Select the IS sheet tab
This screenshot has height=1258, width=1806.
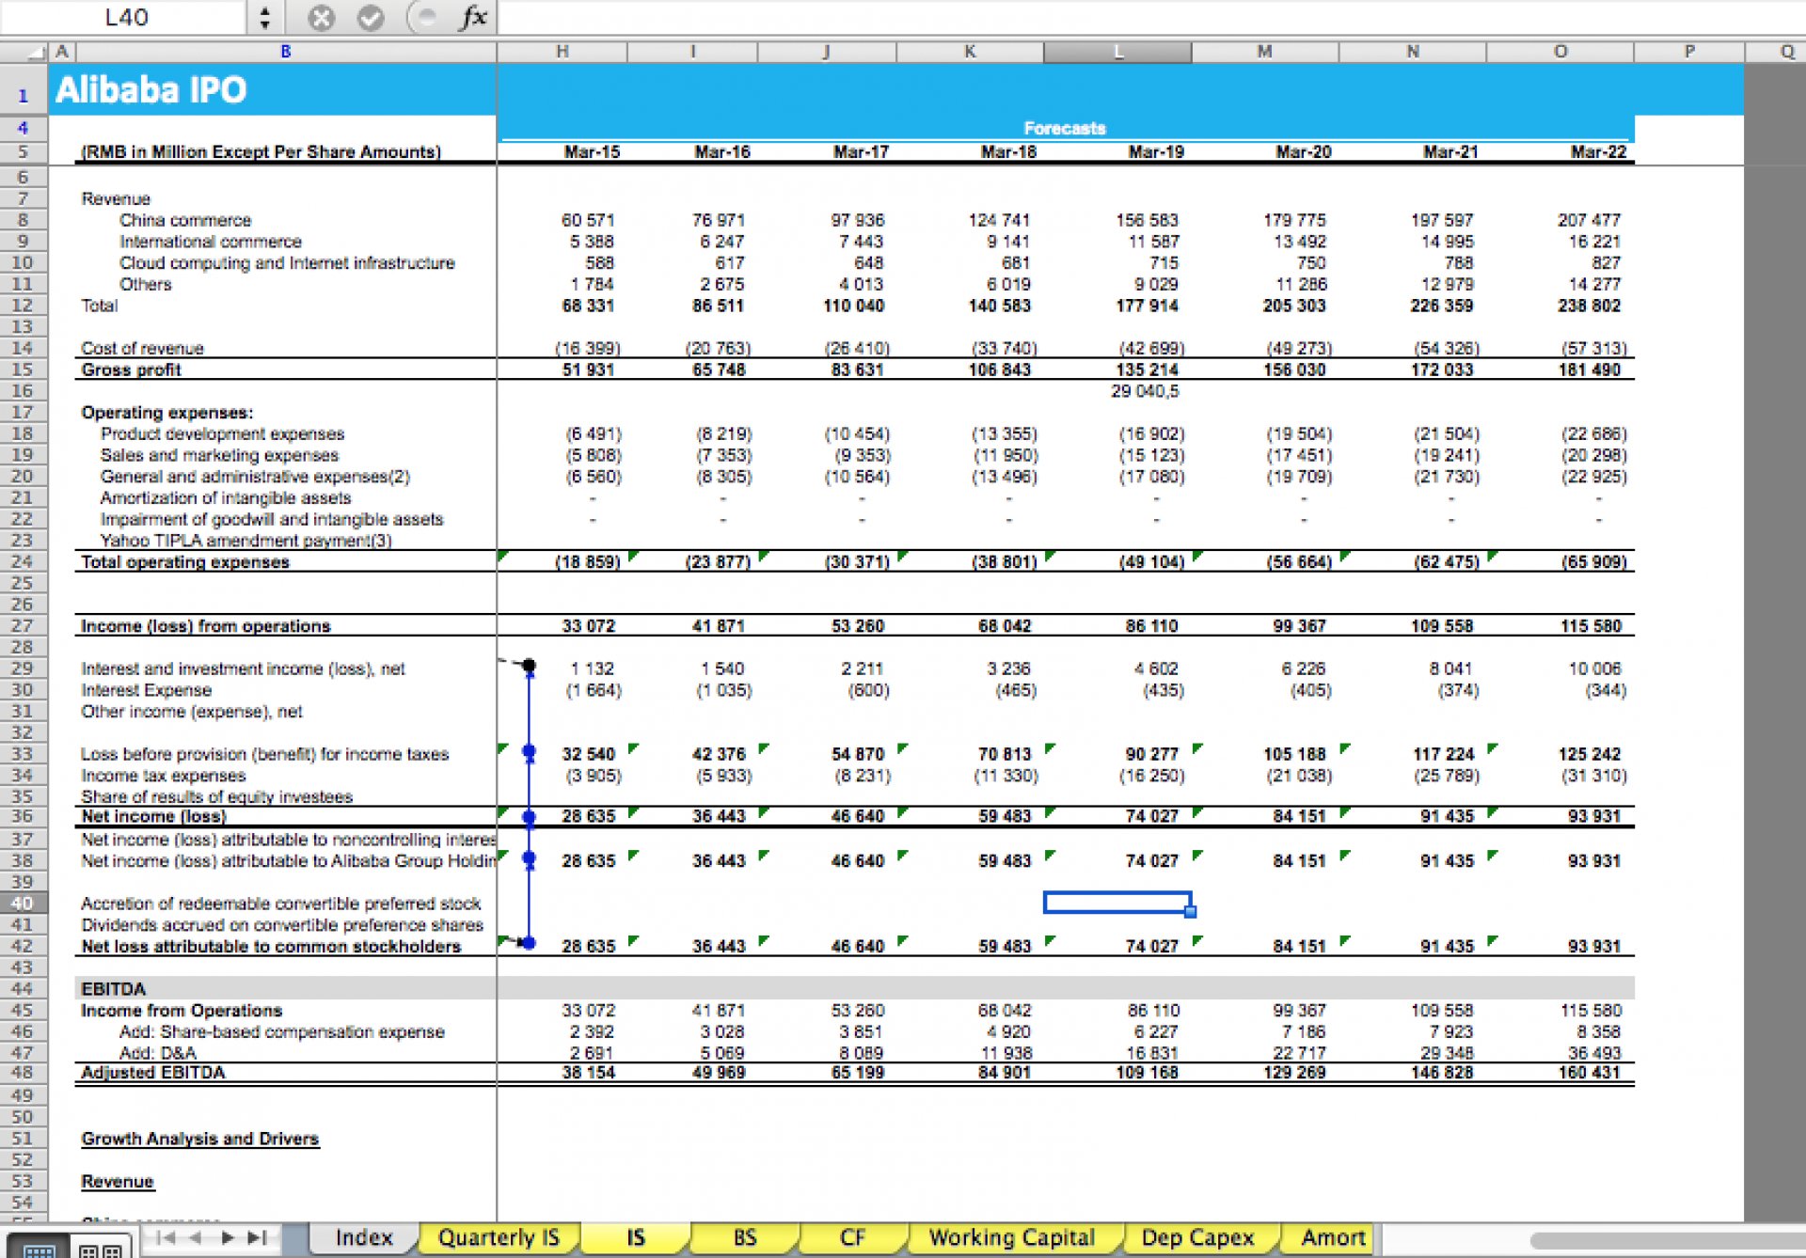click(635, 1238)
